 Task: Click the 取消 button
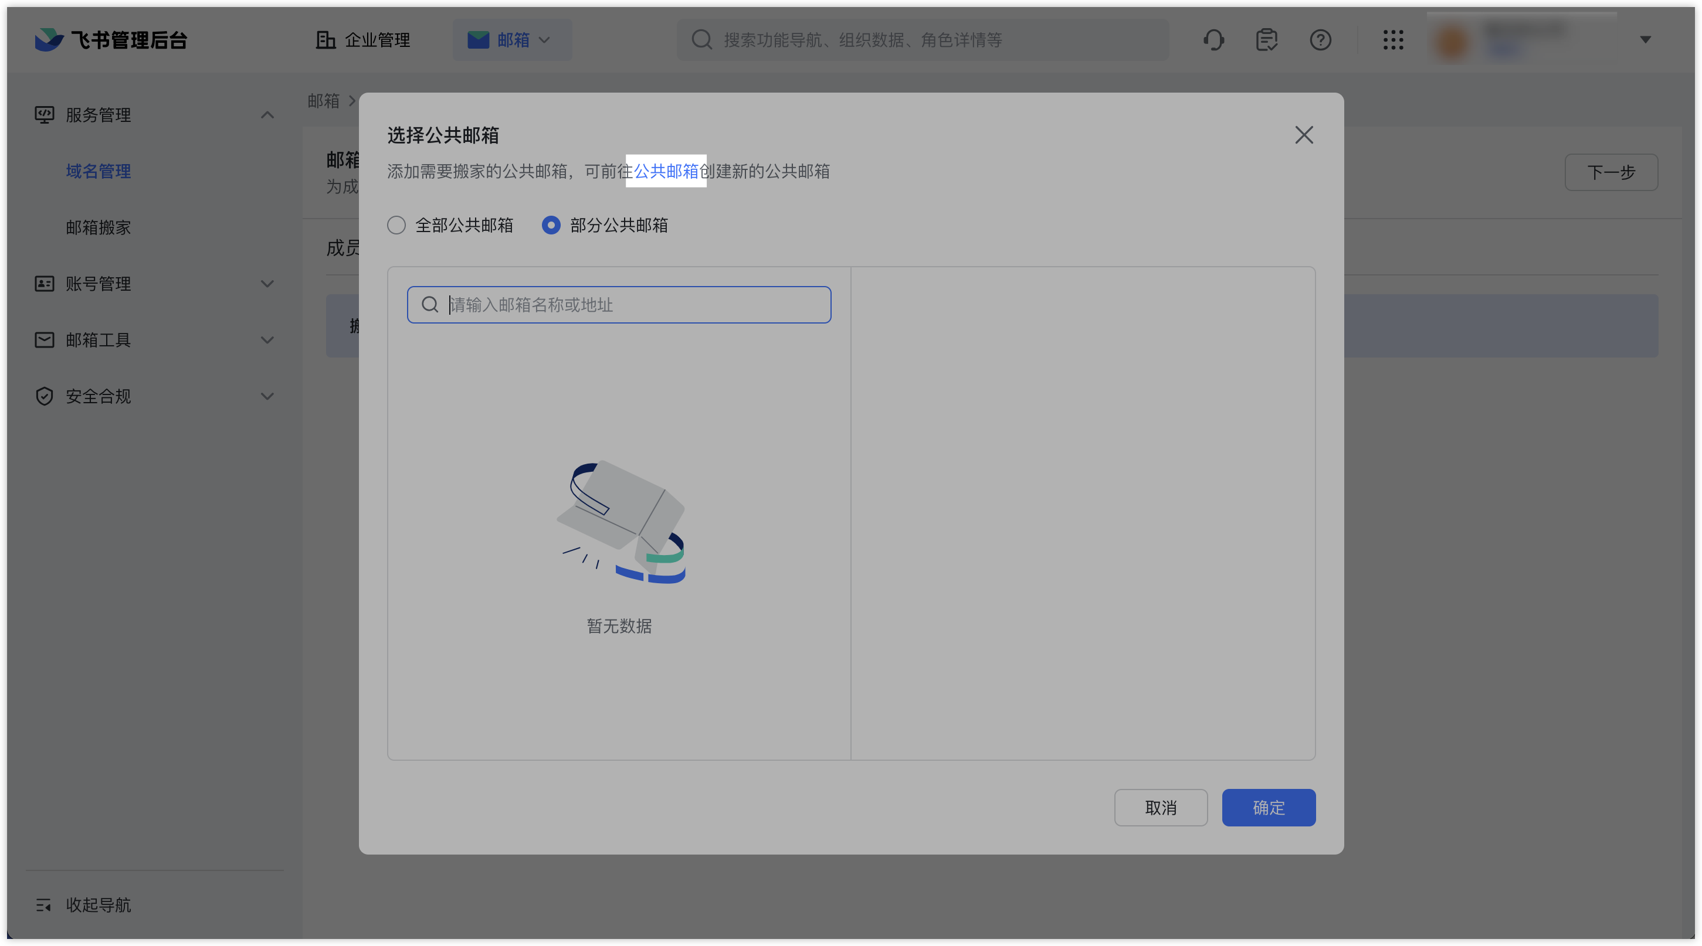[x=1161, y=807]
